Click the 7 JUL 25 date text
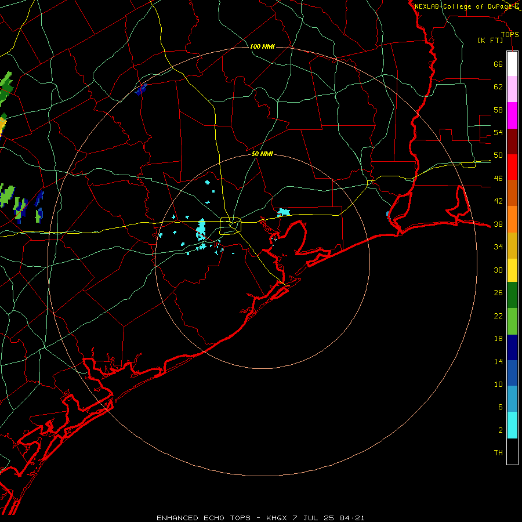The image size is (522, 522). pos(313,518)
